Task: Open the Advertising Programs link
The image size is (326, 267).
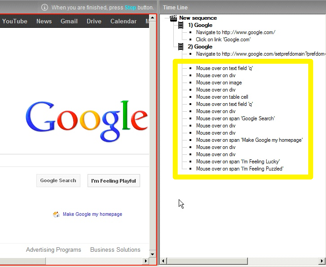Action: (53, 249)
